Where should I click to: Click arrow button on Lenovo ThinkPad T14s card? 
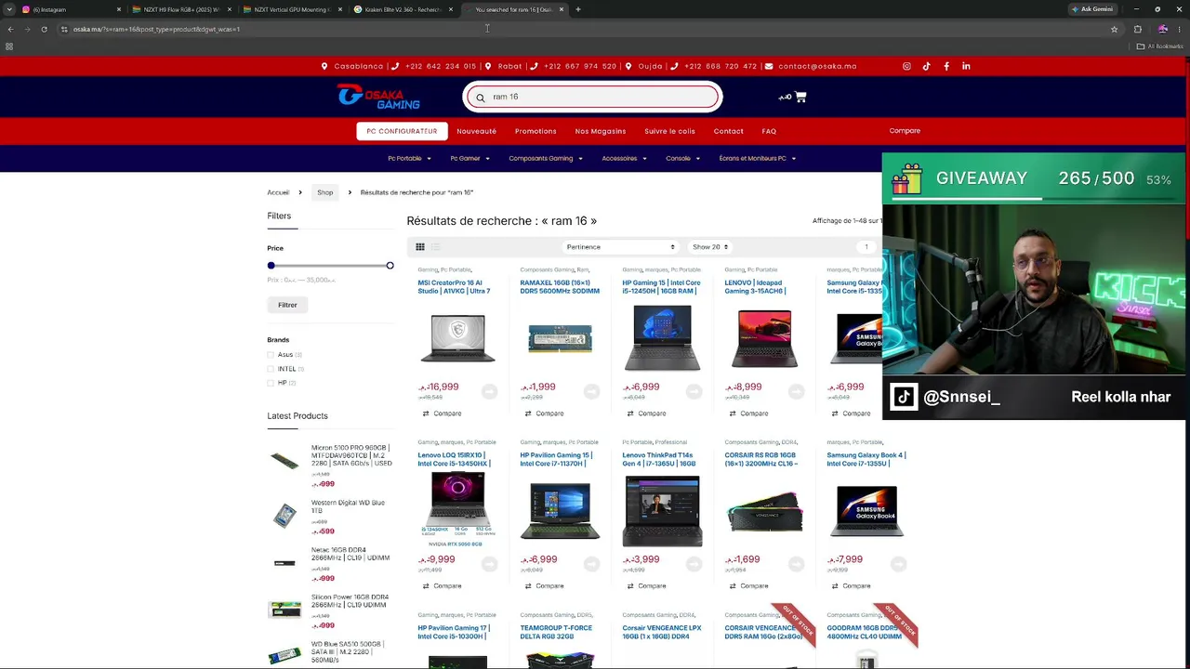[x=694, y=564]
